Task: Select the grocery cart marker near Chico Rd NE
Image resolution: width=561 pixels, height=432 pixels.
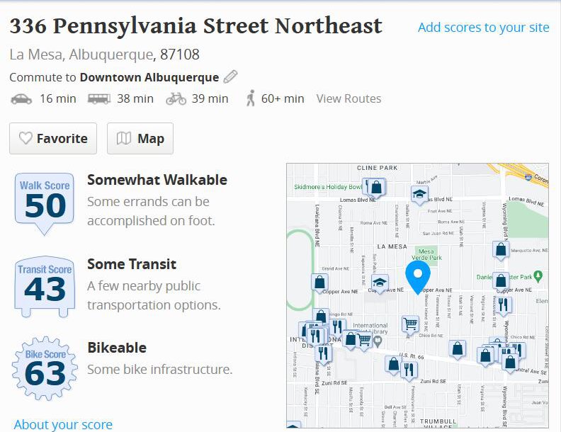Action: (x=410, y=325)
